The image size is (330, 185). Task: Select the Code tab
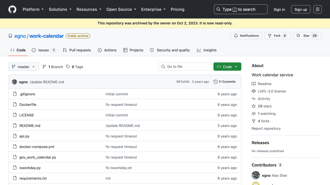[18, 50]
